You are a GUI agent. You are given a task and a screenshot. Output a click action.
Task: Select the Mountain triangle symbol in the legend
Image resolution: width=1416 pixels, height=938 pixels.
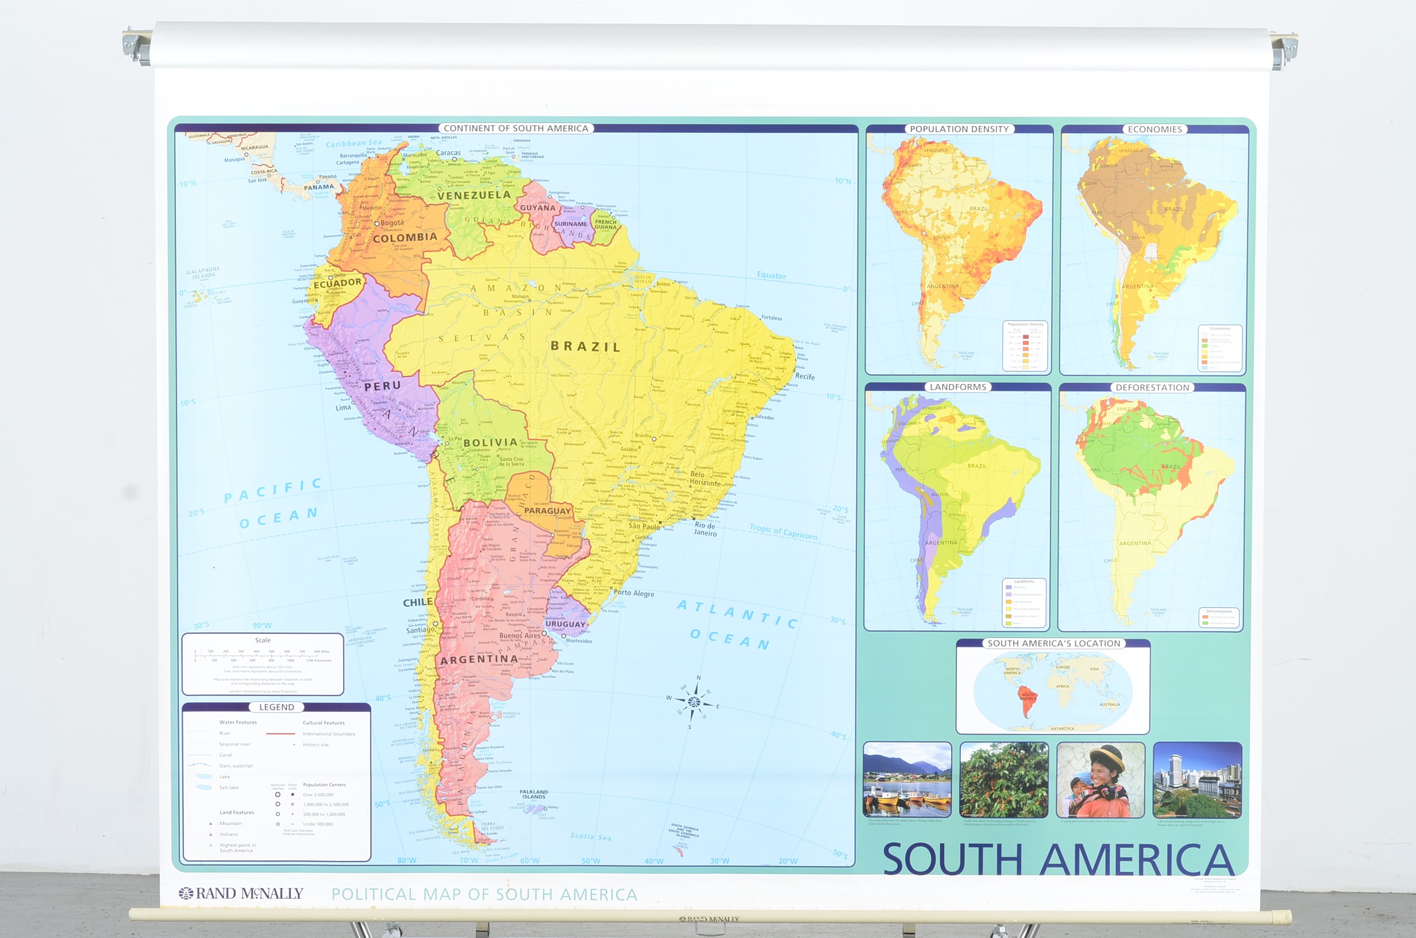(x=210, y=824)
